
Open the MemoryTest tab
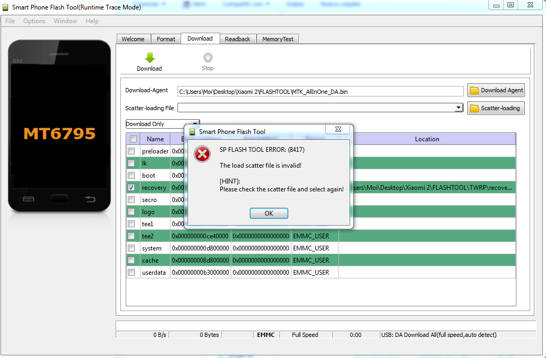(x=278, y=39)
